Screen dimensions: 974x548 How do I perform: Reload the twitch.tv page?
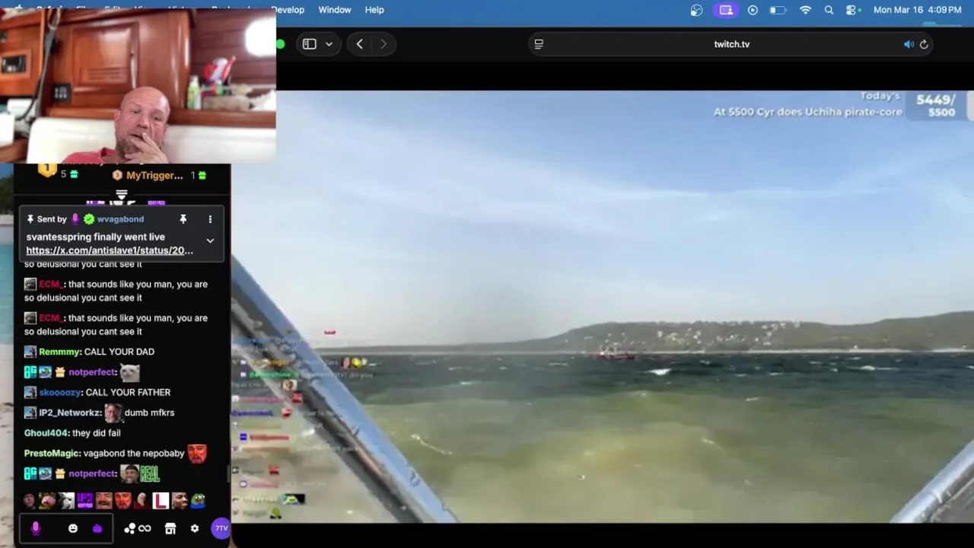click(924, 44)
